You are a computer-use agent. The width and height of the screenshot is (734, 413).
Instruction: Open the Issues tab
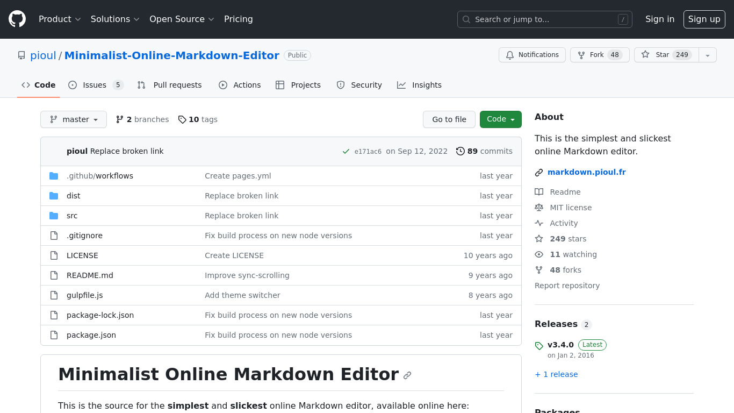(96, 85)
